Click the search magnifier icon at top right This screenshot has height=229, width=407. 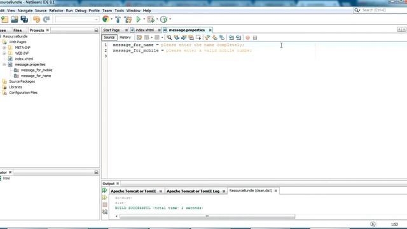pos(356,10)
